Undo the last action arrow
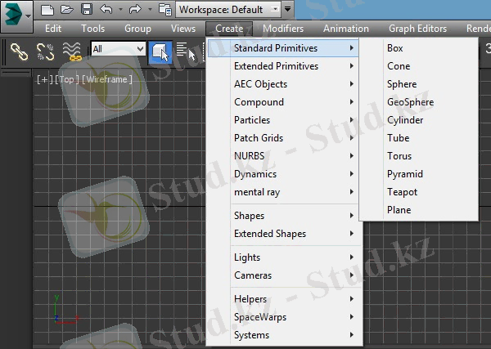 tap(106, 9)
